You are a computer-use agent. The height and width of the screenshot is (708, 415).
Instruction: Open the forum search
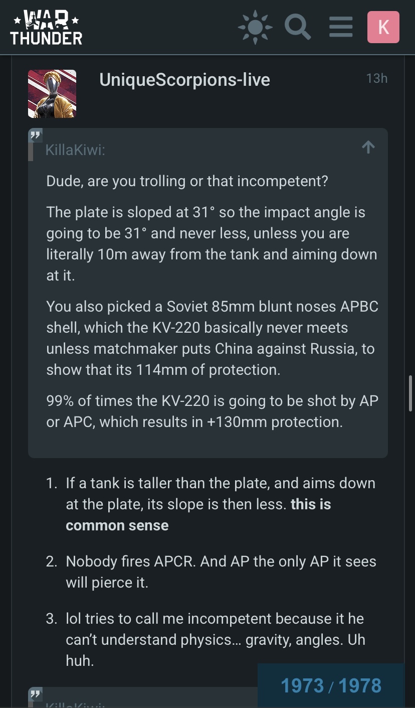[x=298, y=27]
